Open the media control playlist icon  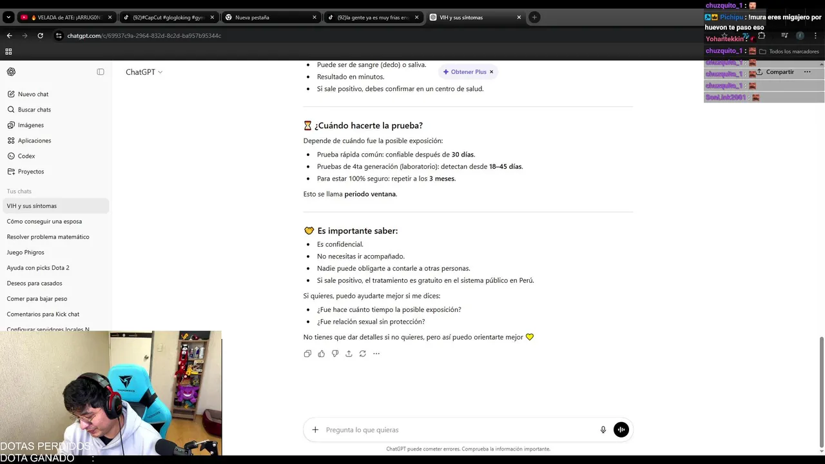(784, 35)
